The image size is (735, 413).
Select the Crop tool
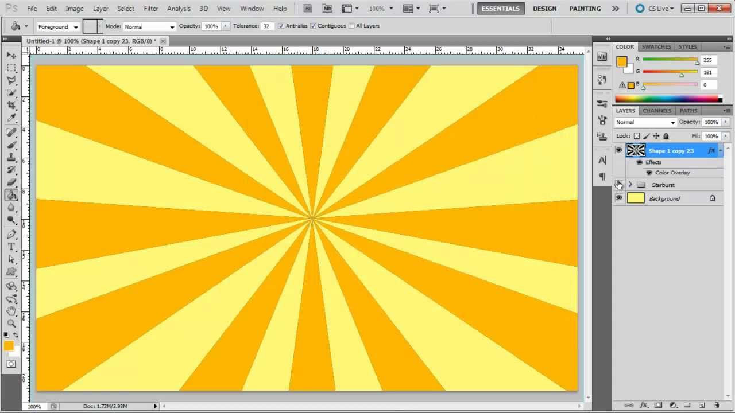pyautogui.click(x=11, y=106)
